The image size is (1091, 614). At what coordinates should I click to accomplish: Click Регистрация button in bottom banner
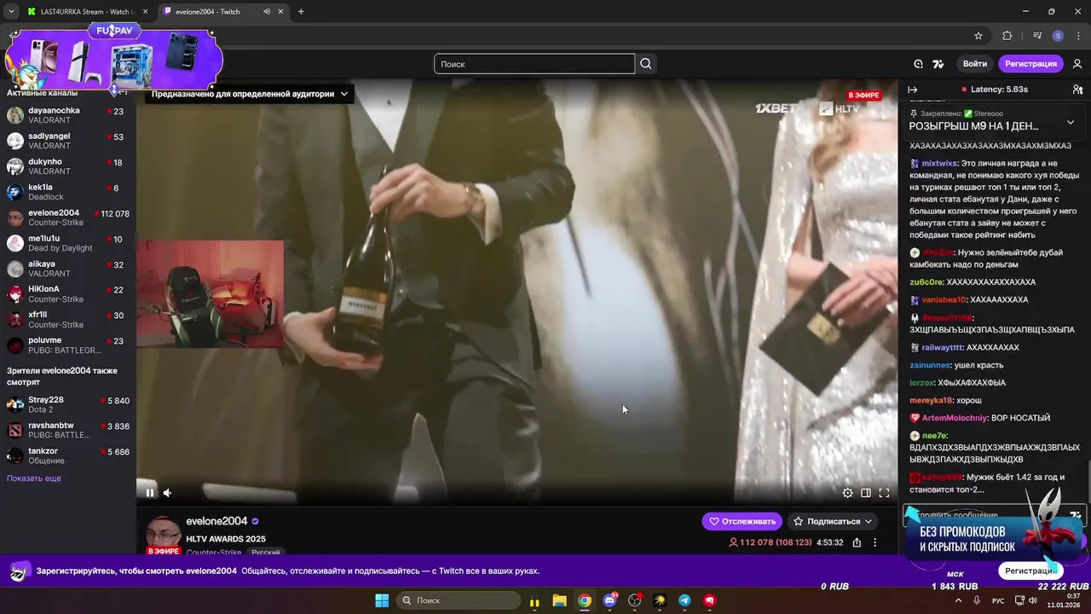click(x=1030, y=571)
